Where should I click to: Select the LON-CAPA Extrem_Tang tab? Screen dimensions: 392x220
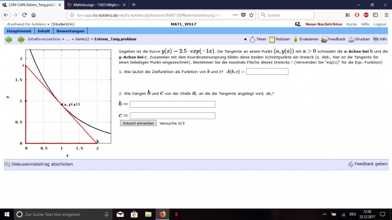[x=32, y=5]
